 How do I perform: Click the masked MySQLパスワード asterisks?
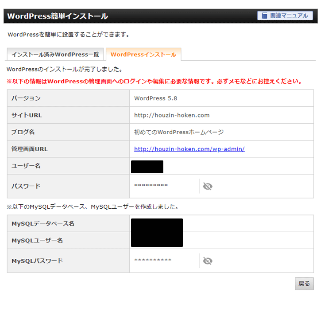click(153, 260)
